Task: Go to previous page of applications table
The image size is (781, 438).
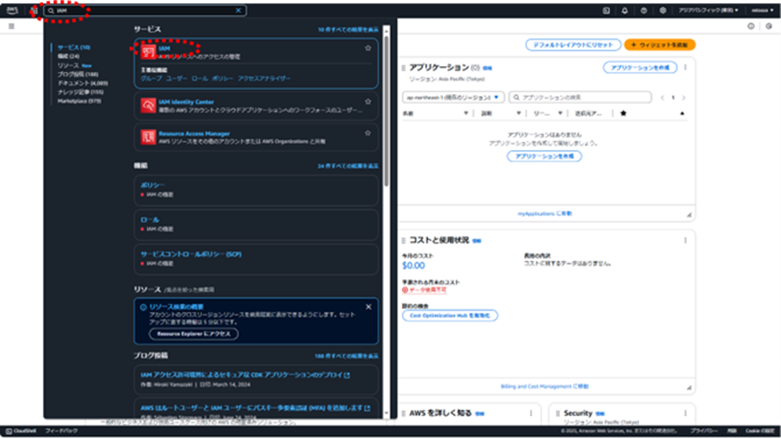Action: click(663, 97)
